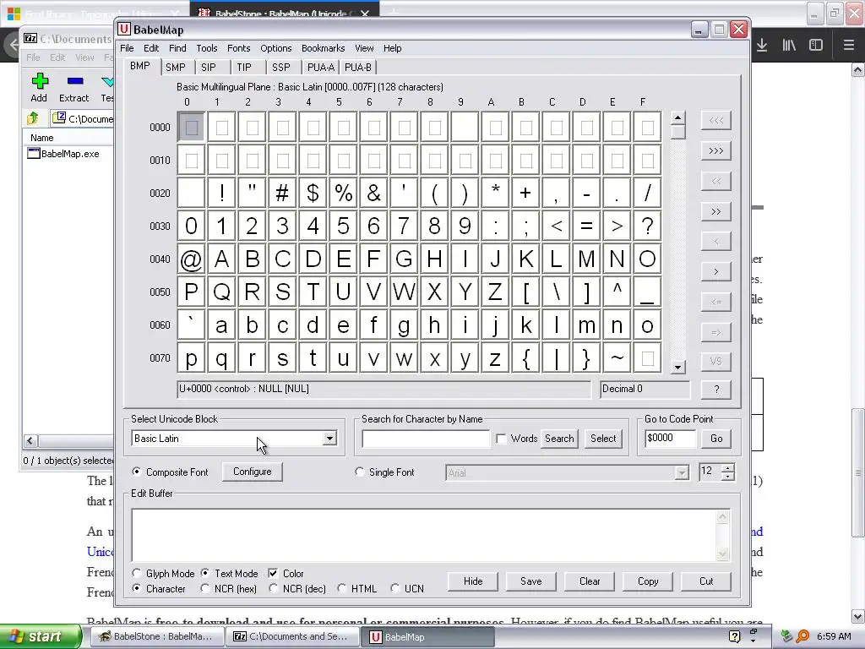Select the @ character cell
Screen dimensions: 865x649
(191, 259)
